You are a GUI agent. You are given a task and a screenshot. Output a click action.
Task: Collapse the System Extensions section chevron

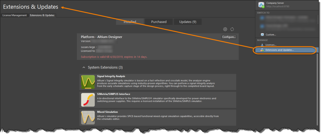(x=84, y=68)
